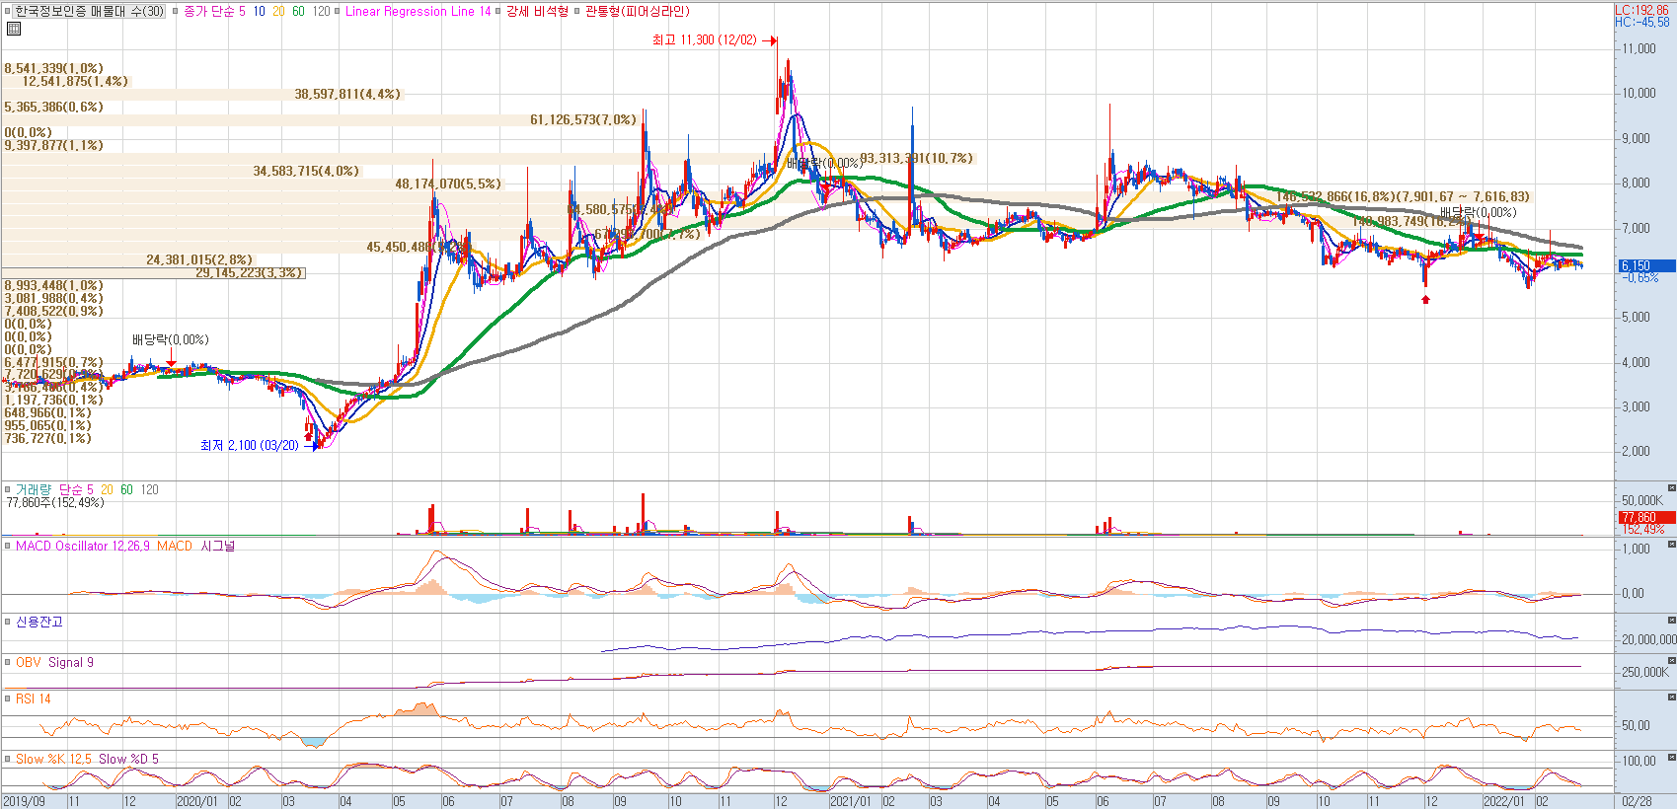Close the volume (거래량) sub-panel
This screenshot has width=1677, height=809.
pos(1672,488)
